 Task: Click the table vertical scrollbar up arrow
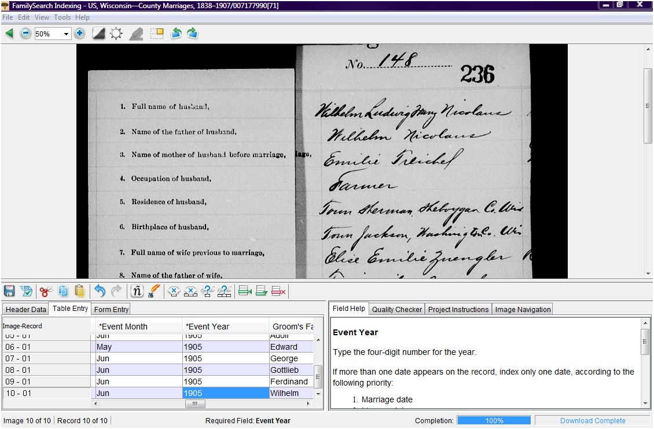[318, 340]
